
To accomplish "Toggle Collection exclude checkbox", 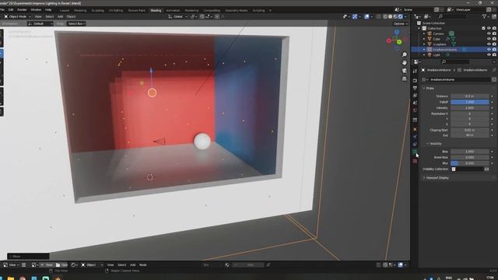I will (483, 28).
